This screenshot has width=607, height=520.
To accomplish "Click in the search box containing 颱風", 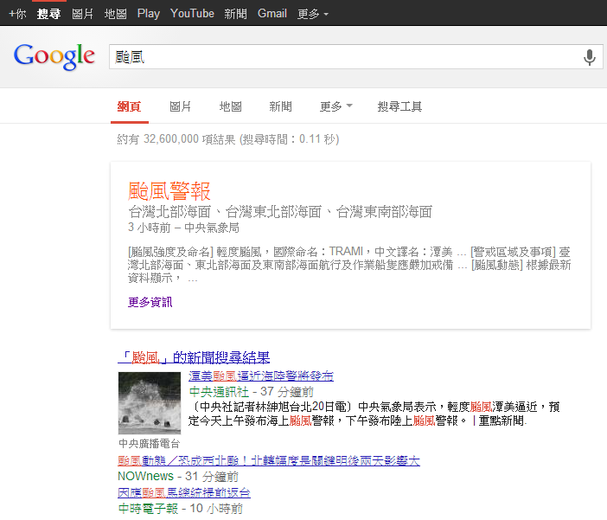I will point(346,57).
